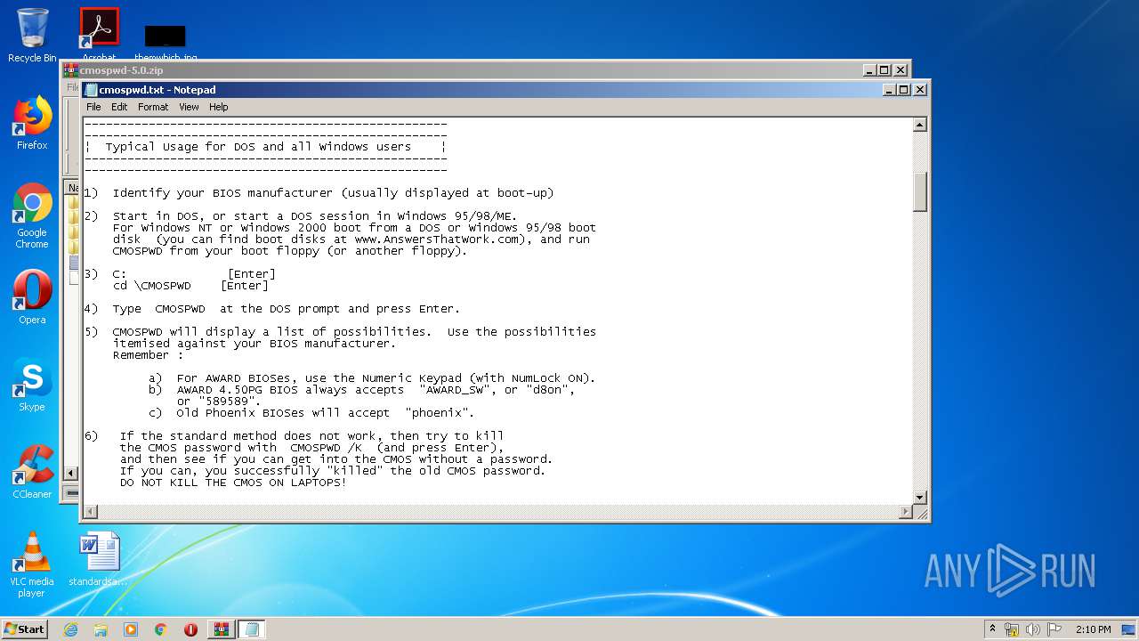Open Acrobat Reader desktop shortcut
1139x641 pixels.
click(99, 34)
